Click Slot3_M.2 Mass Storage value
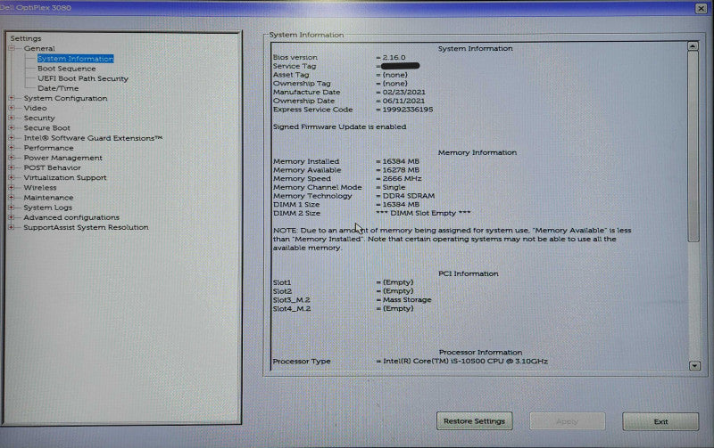This screenshot has height=448, width=714. click(x=407, y=300)
